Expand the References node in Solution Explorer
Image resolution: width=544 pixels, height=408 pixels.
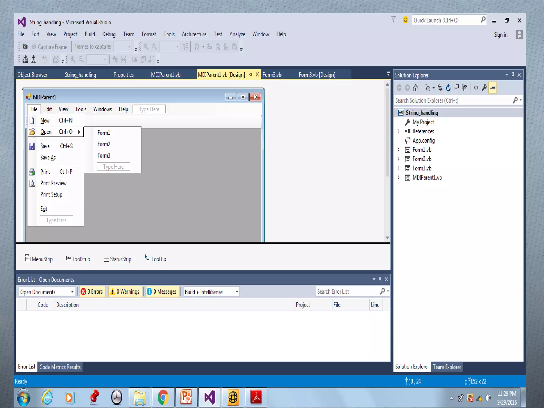tap(398, 131)
